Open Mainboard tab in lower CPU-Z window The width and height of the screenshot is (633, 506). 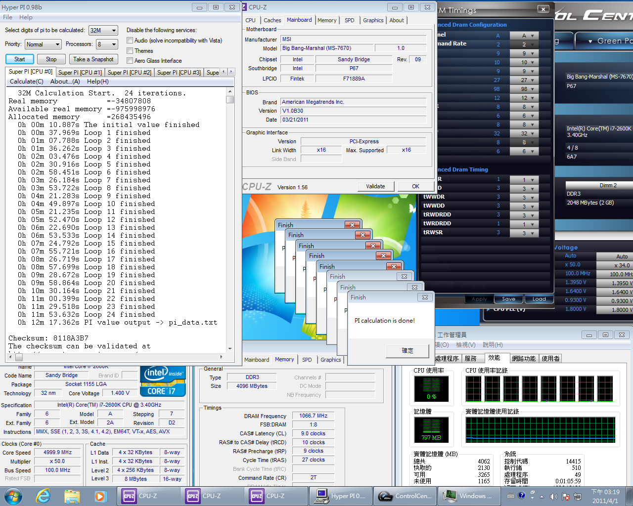tap(257, 360)
